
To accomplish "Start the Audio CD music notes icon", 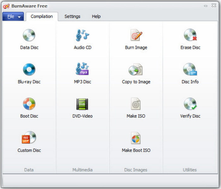I will click(x=82, y=35).
